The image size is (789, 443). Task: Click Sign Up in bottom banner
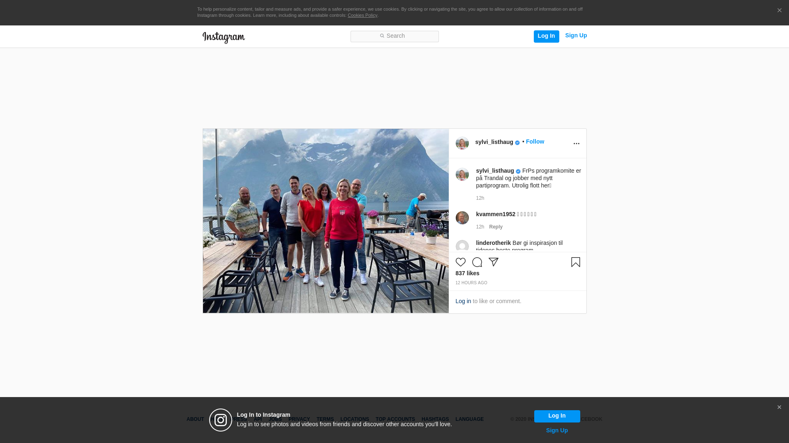pyautogui.click(x=557, y=430)
